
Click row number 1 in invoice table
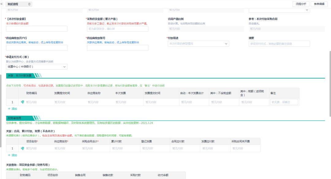click(12, 102)
